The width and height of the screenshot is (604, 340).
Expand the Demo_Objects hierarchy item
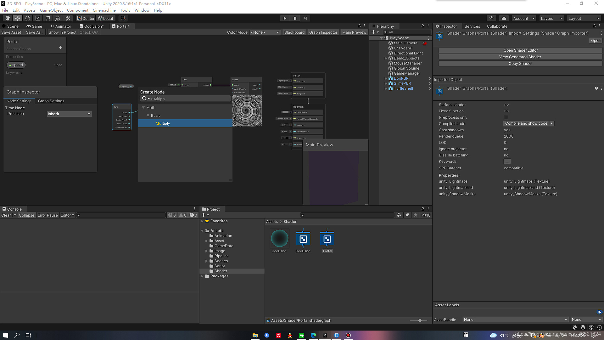(386, 58)
